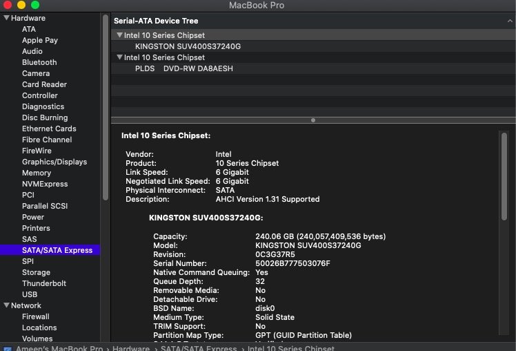Click the computer icon in the path bar
The image size is (516, 351).
[x=8, y=349]
